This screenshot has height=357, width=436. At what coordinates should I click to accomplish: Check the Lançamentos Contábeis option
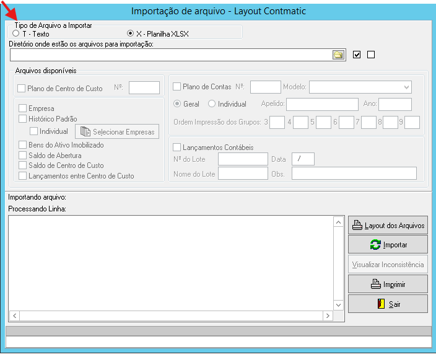[x=177, y=147]
